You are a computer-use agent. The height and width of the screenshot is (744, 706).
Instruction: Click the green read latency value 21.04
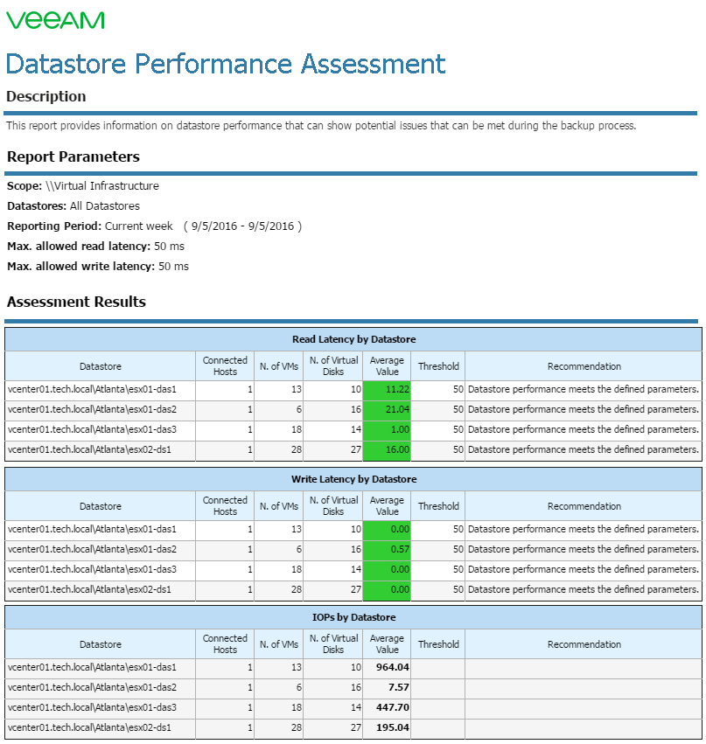point(387,409)
